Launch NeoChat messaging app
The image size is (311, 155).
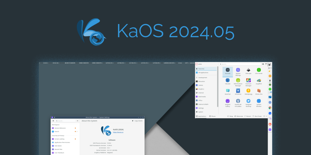coord(228,90)
